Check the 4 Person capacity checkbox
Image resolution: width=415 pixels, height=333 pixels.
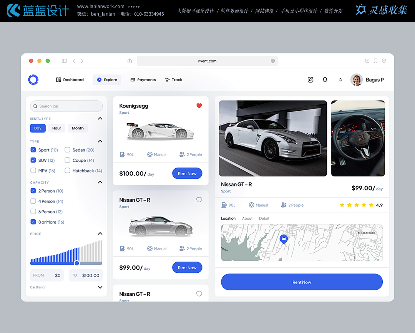pos(33,201)
